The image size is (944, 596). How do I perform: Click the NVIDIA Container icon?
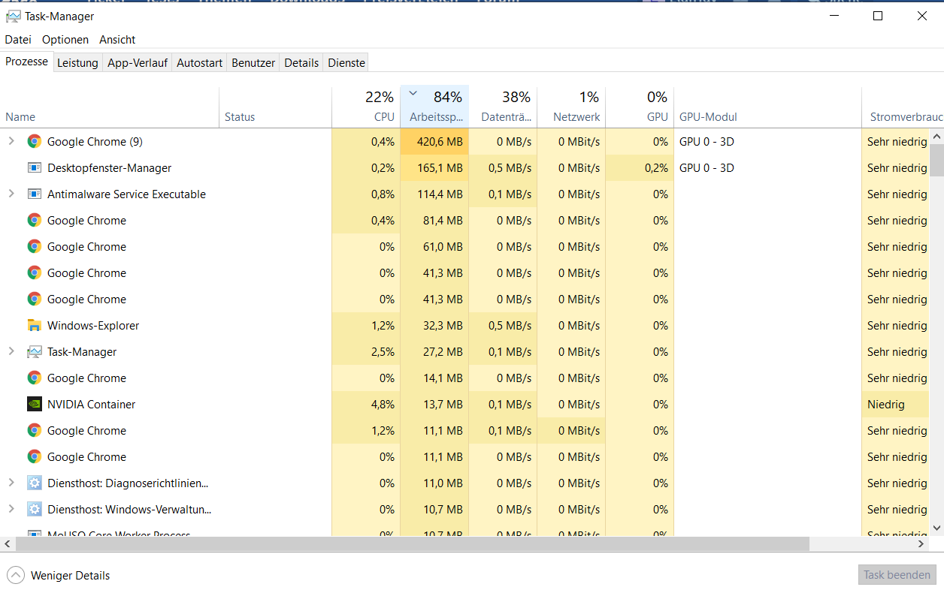(34, 404)
